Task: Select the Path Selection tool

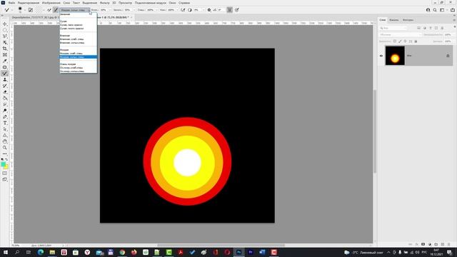Action: coord(5,129)
